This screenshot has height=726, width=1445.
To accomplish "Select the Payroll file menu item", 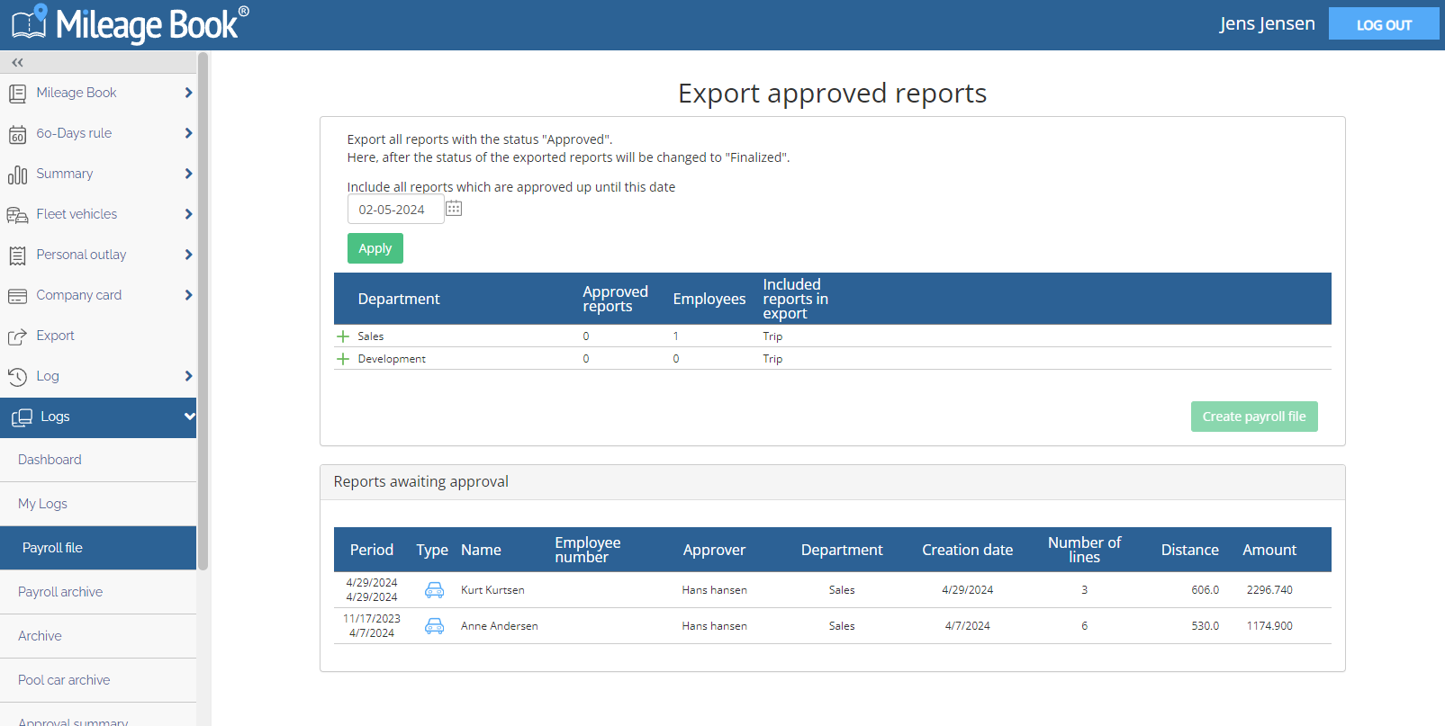I will click(x=98, y=548).
